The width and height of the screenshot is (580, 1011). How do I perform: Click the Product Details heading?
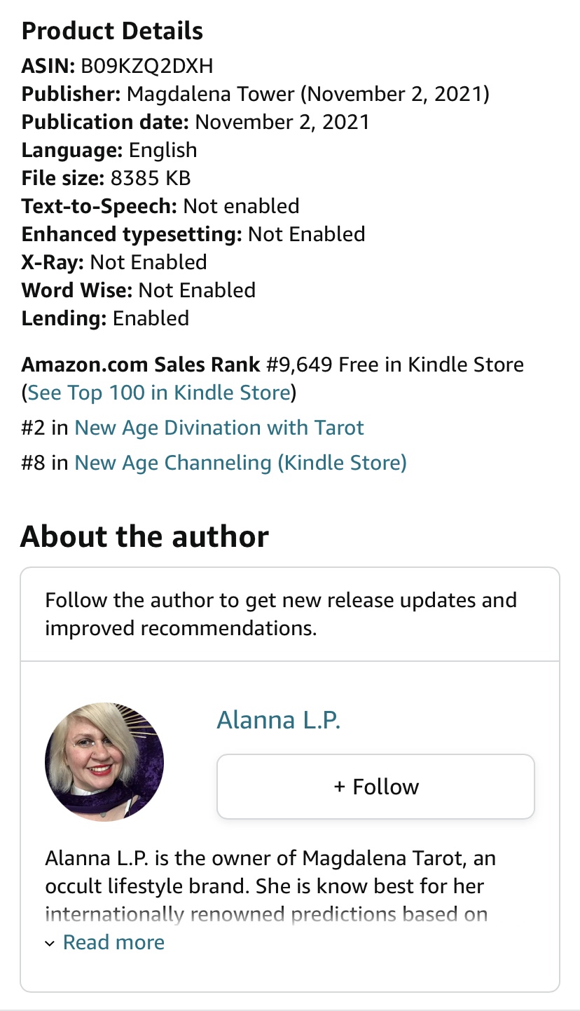click(112, 31)
